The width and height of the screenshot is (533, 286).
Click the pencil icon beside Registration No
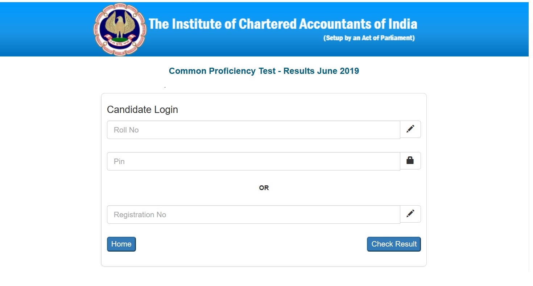pyautogui.click(x=410, y=214)
